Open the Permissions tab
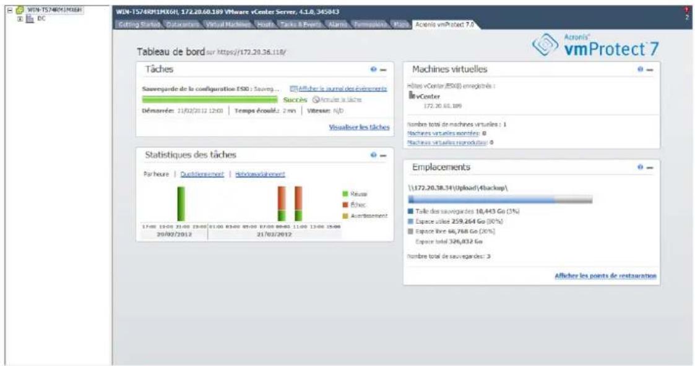Viewport: 695px width, 366px height. pos(371,25)
